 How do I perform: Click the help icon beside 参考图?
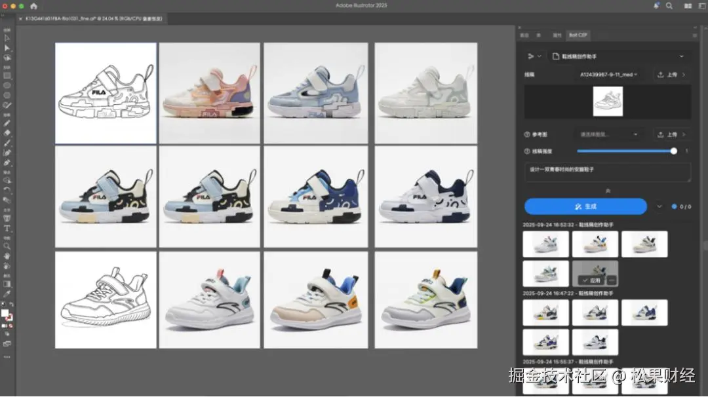[x=527, y=134]
